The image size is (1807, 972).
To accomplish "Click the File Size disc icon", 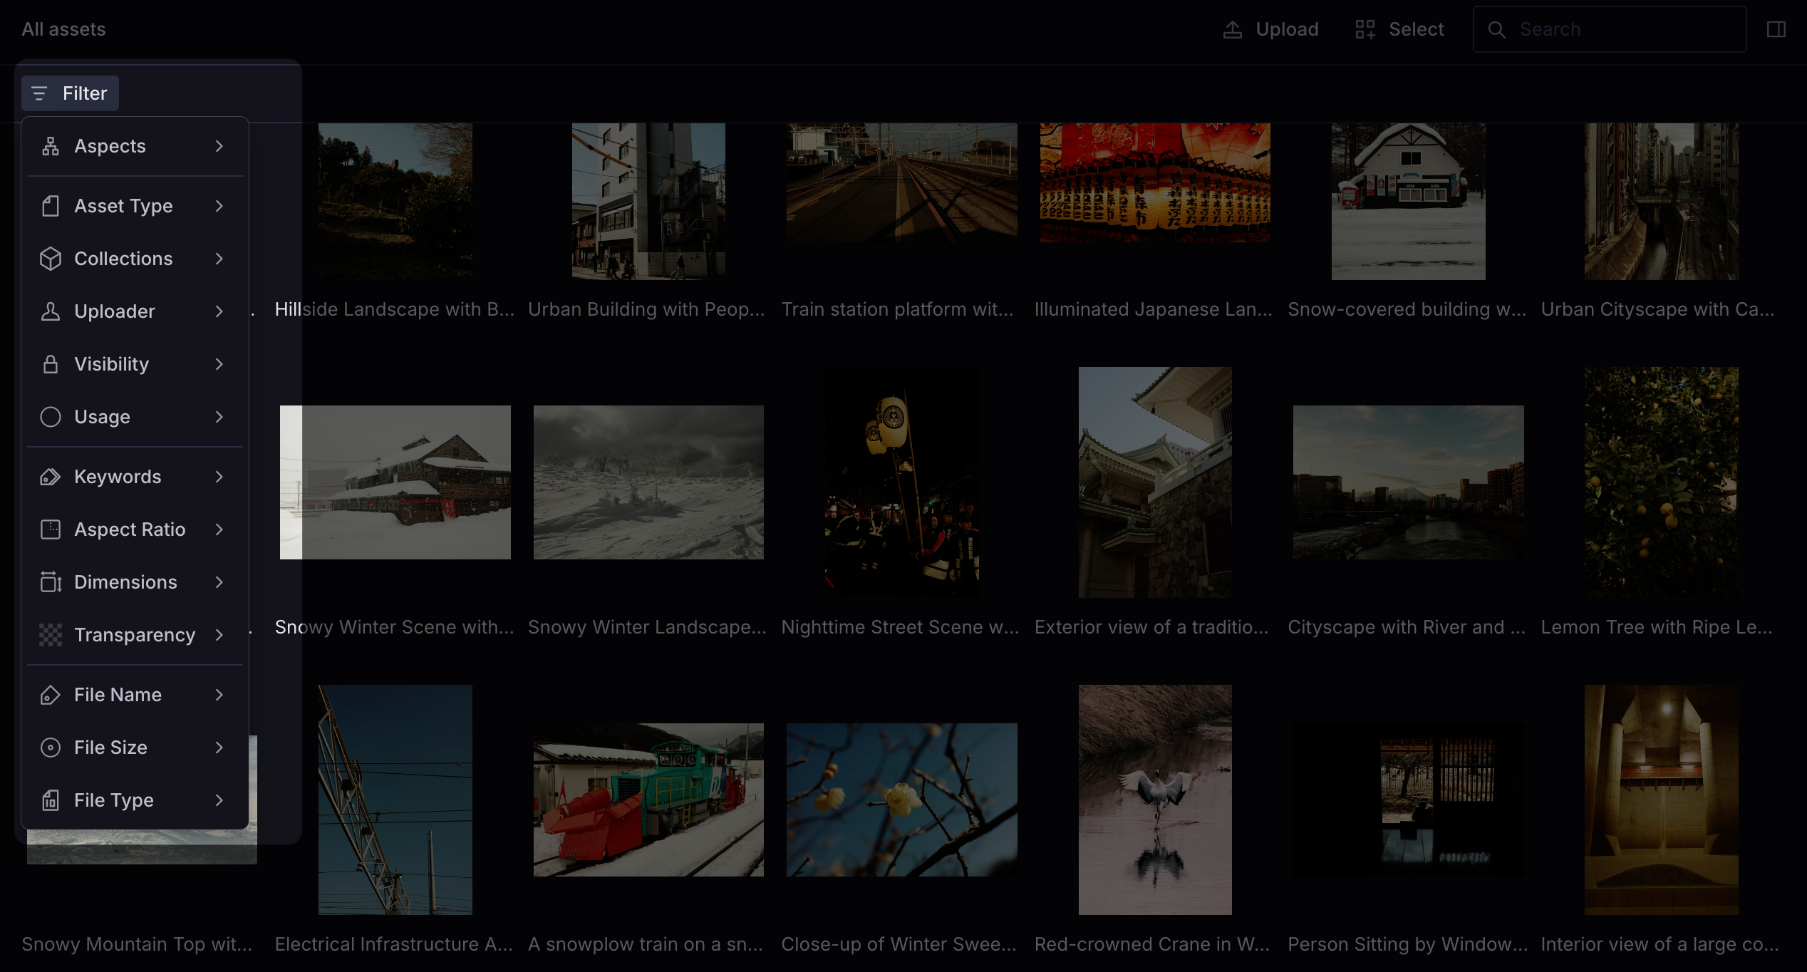I will pos(50,748).
